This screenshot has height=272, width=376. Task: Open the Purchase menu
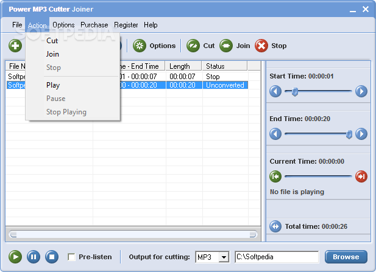coord(94,25)
